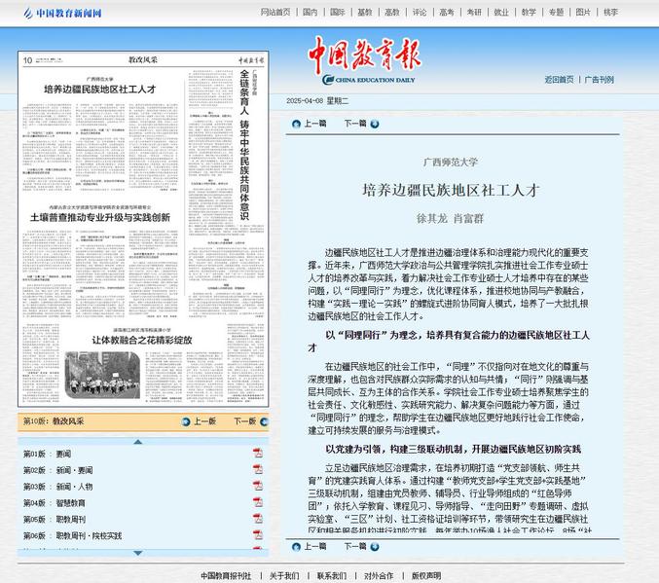Open page 第02版：新闻·要闻

pos(58,470)
